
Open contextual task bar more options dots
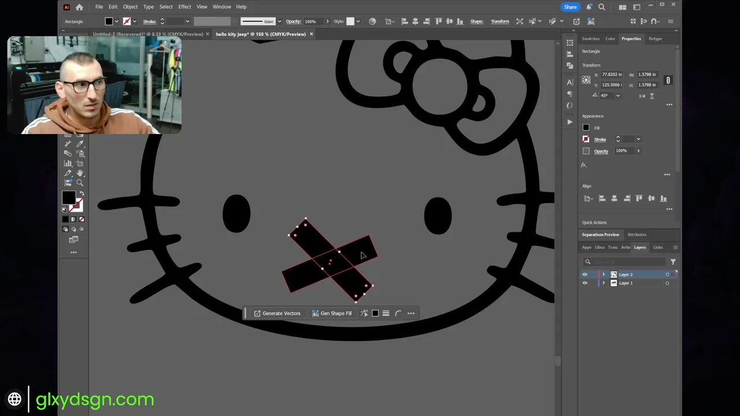411,313
